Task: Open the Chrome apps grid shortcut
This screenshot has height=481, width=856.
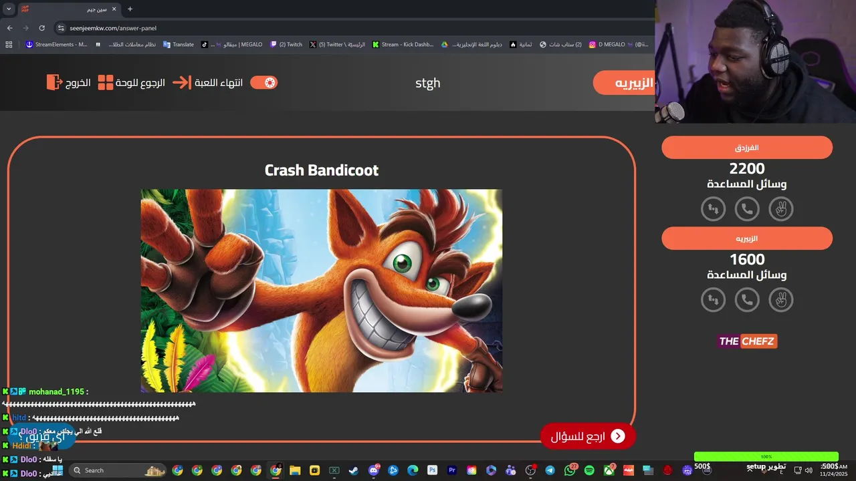Action: (x=9, y=45)
